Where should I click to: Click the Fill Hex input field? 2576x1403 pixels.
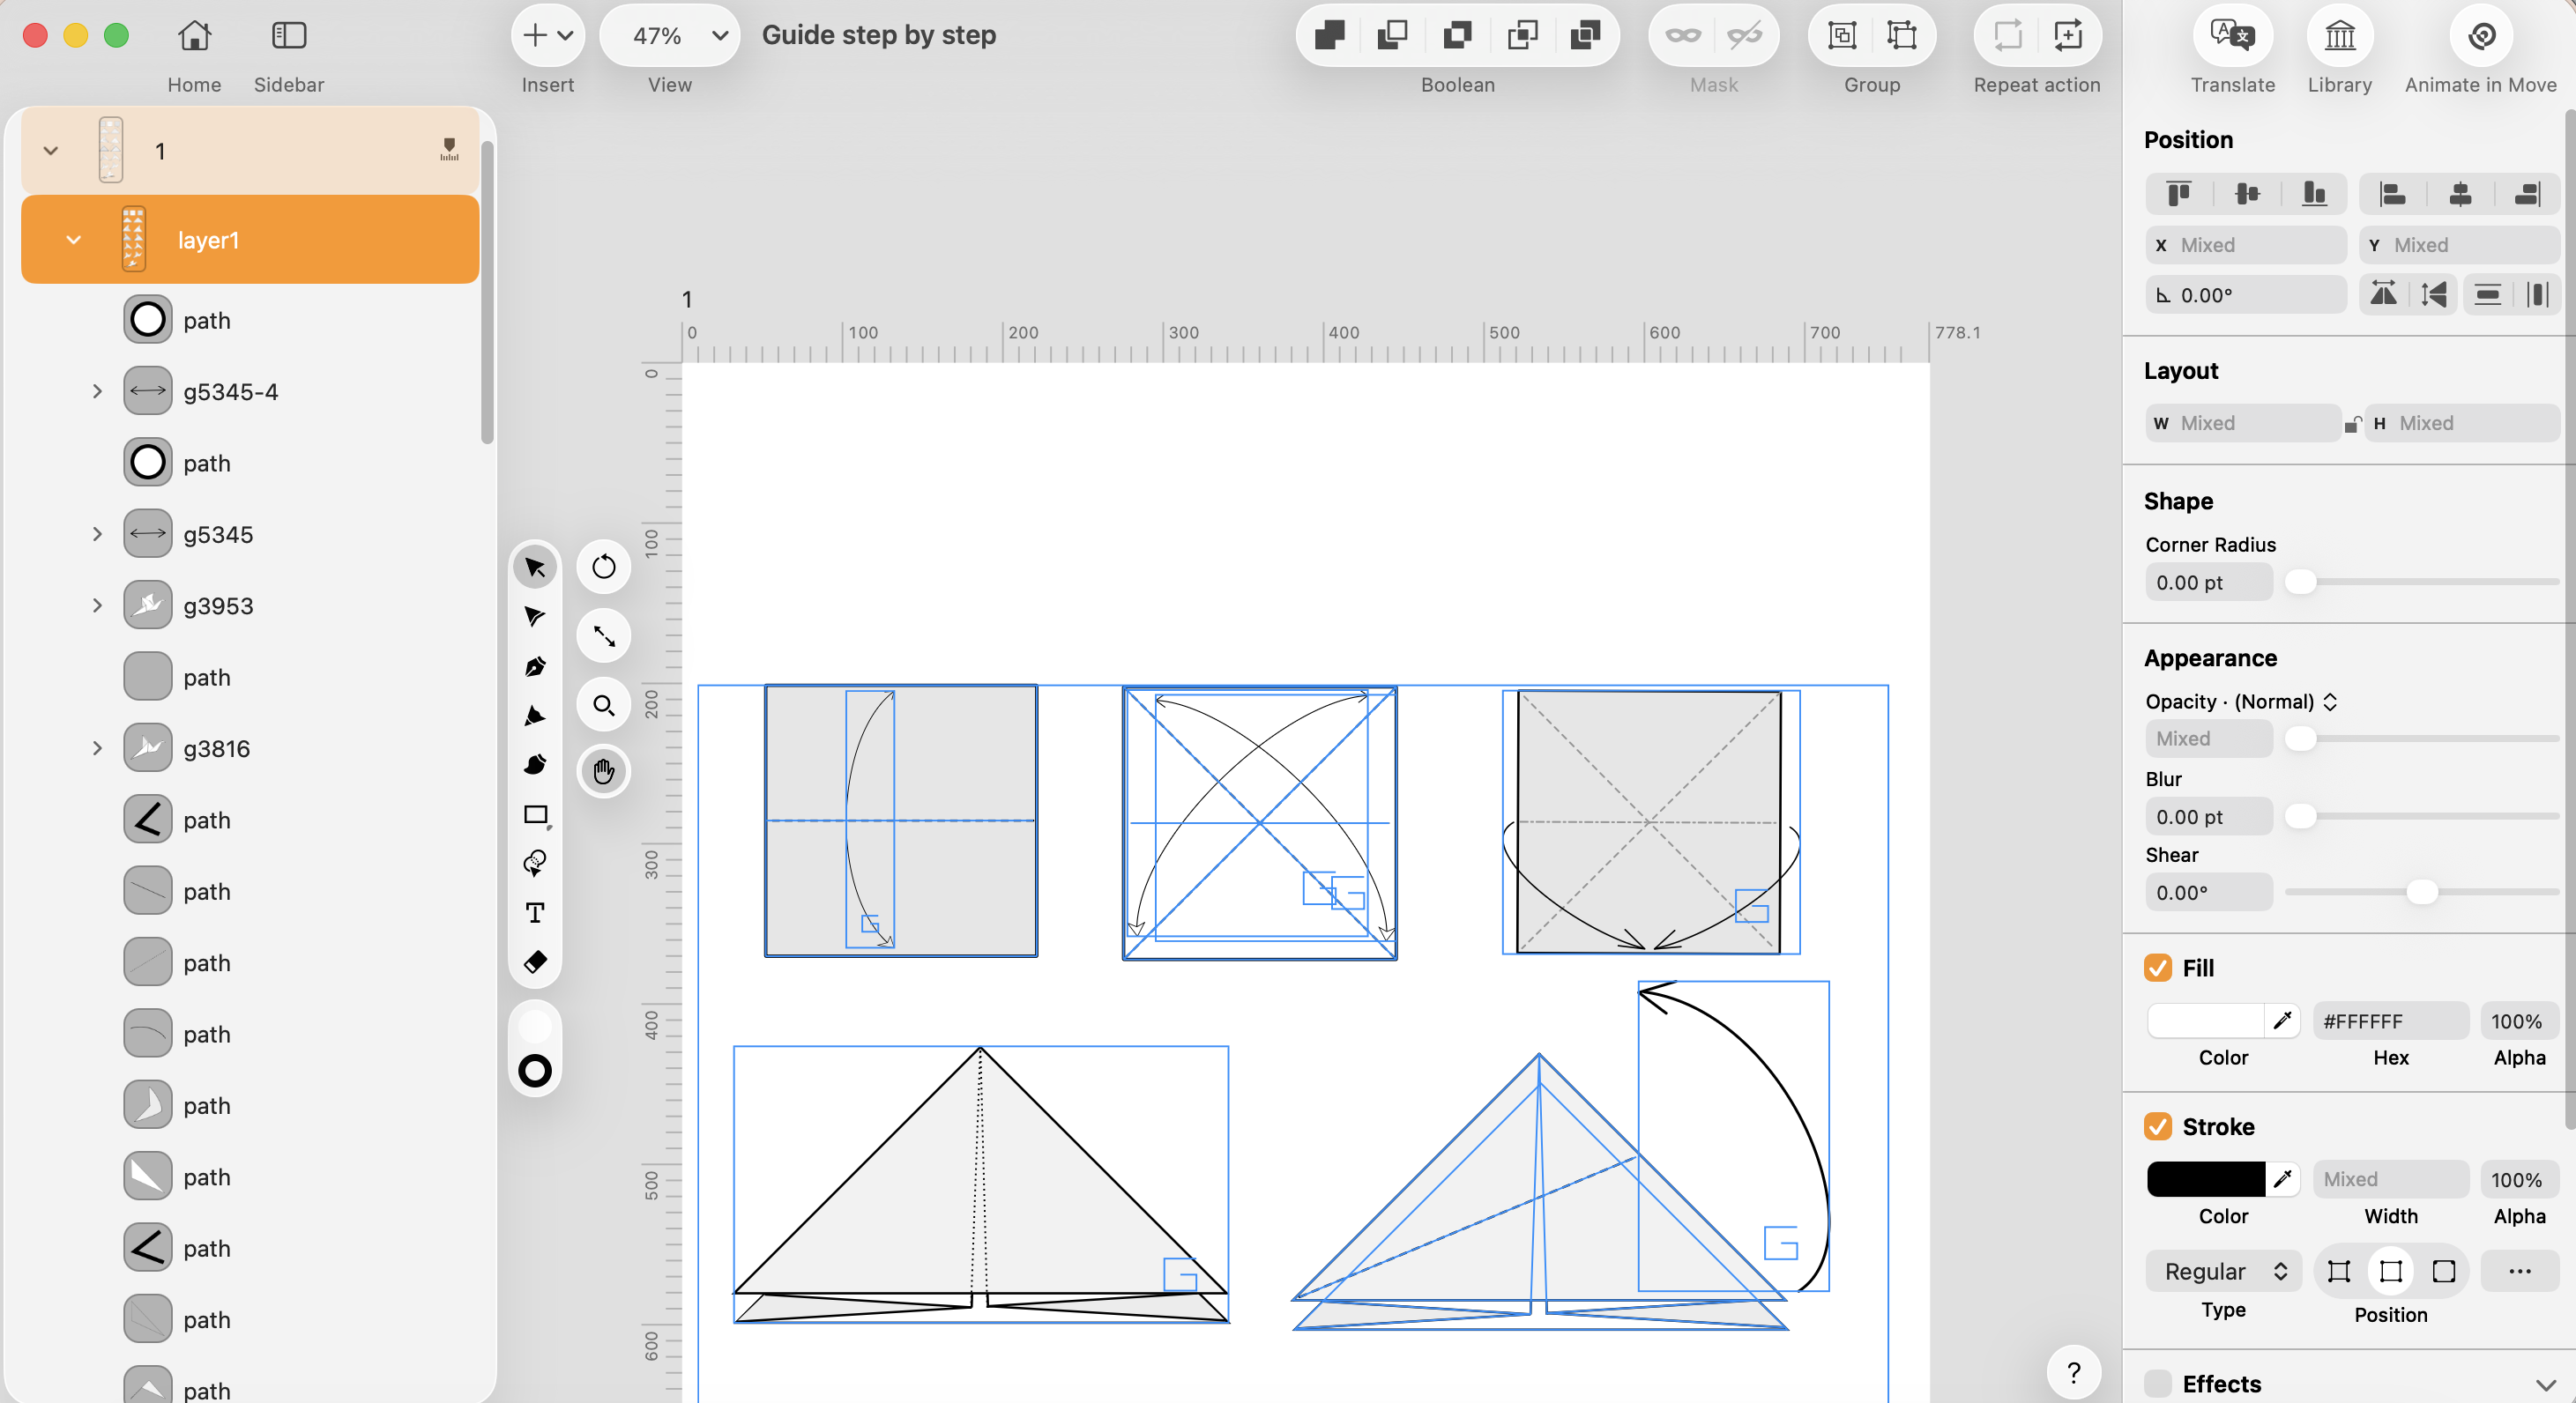tap(2389, 1021)
